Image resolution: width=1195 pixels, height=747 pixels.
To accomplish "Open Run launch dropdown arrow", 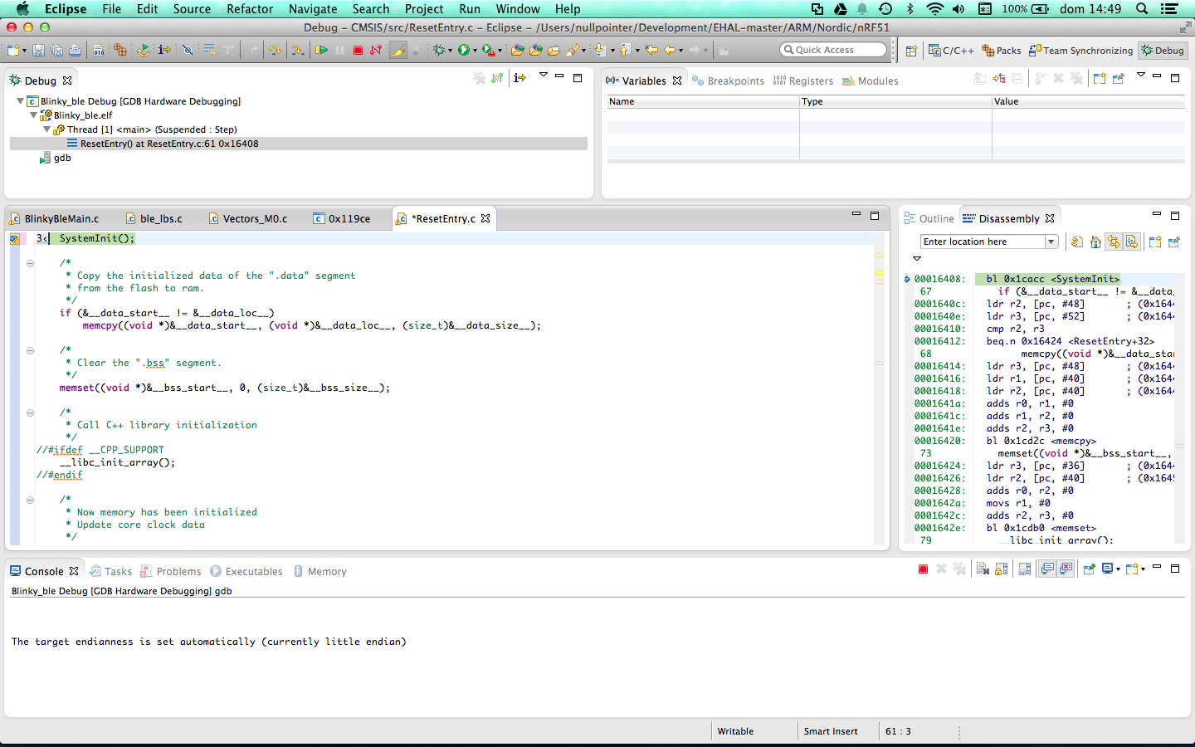I will [x=475, y=51].
